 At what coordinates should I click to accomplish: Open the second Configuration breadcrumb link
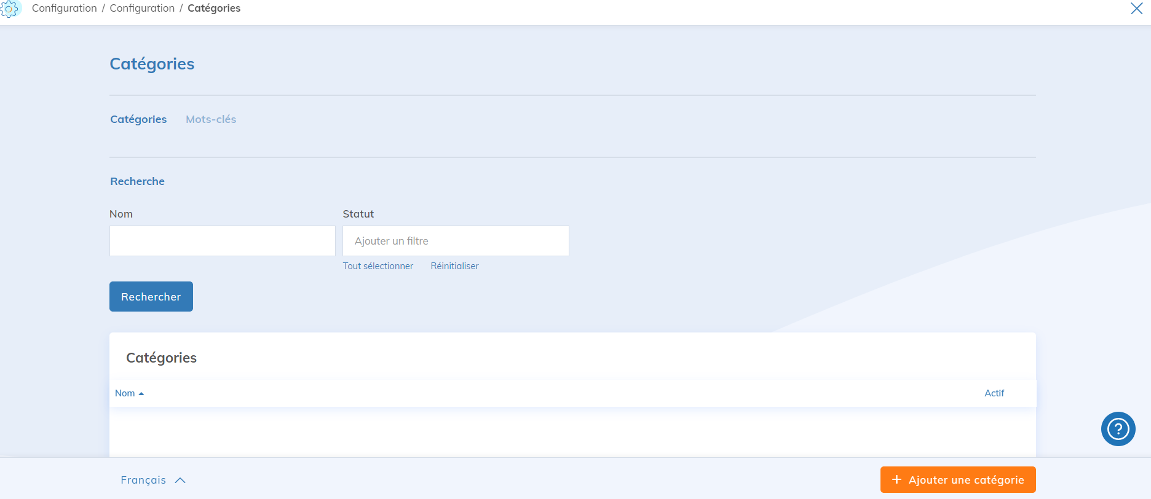[142, 9]
